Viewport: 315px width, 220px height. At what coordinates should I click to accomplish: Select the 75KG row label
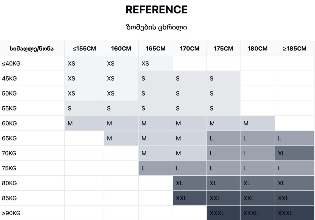pyautogui.click(x=9, y=168)
